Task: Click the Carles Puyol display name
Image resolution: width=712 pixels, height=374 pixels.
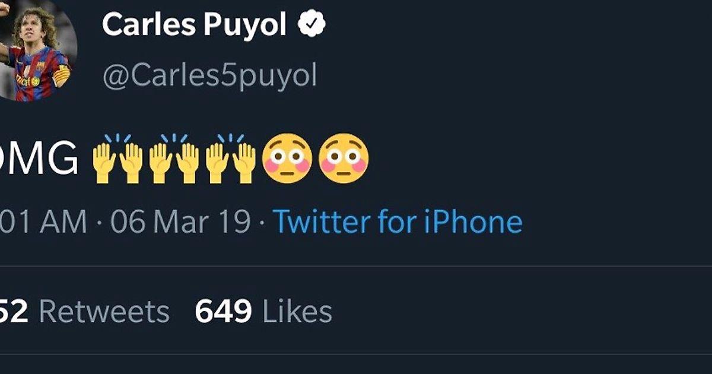Action: pyautogui.click(x=194, y=25)
